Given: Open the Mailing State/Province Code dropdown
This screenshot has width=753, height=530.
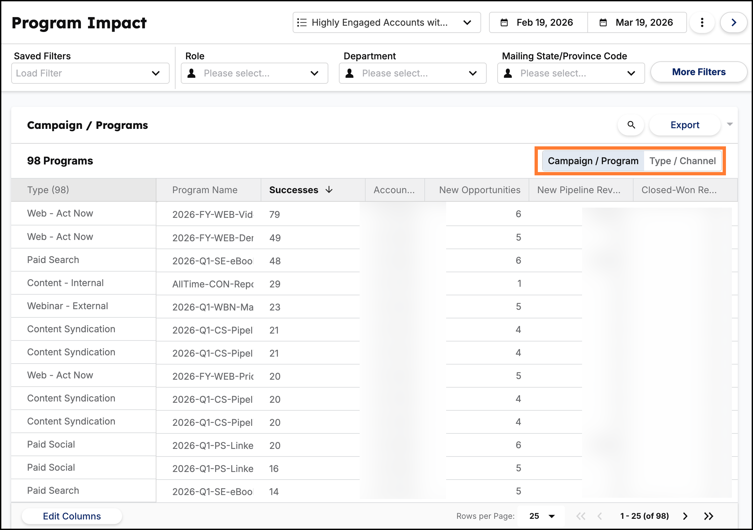Looking at the screenshot, I should pyautogui.click(x=571, y=73).
